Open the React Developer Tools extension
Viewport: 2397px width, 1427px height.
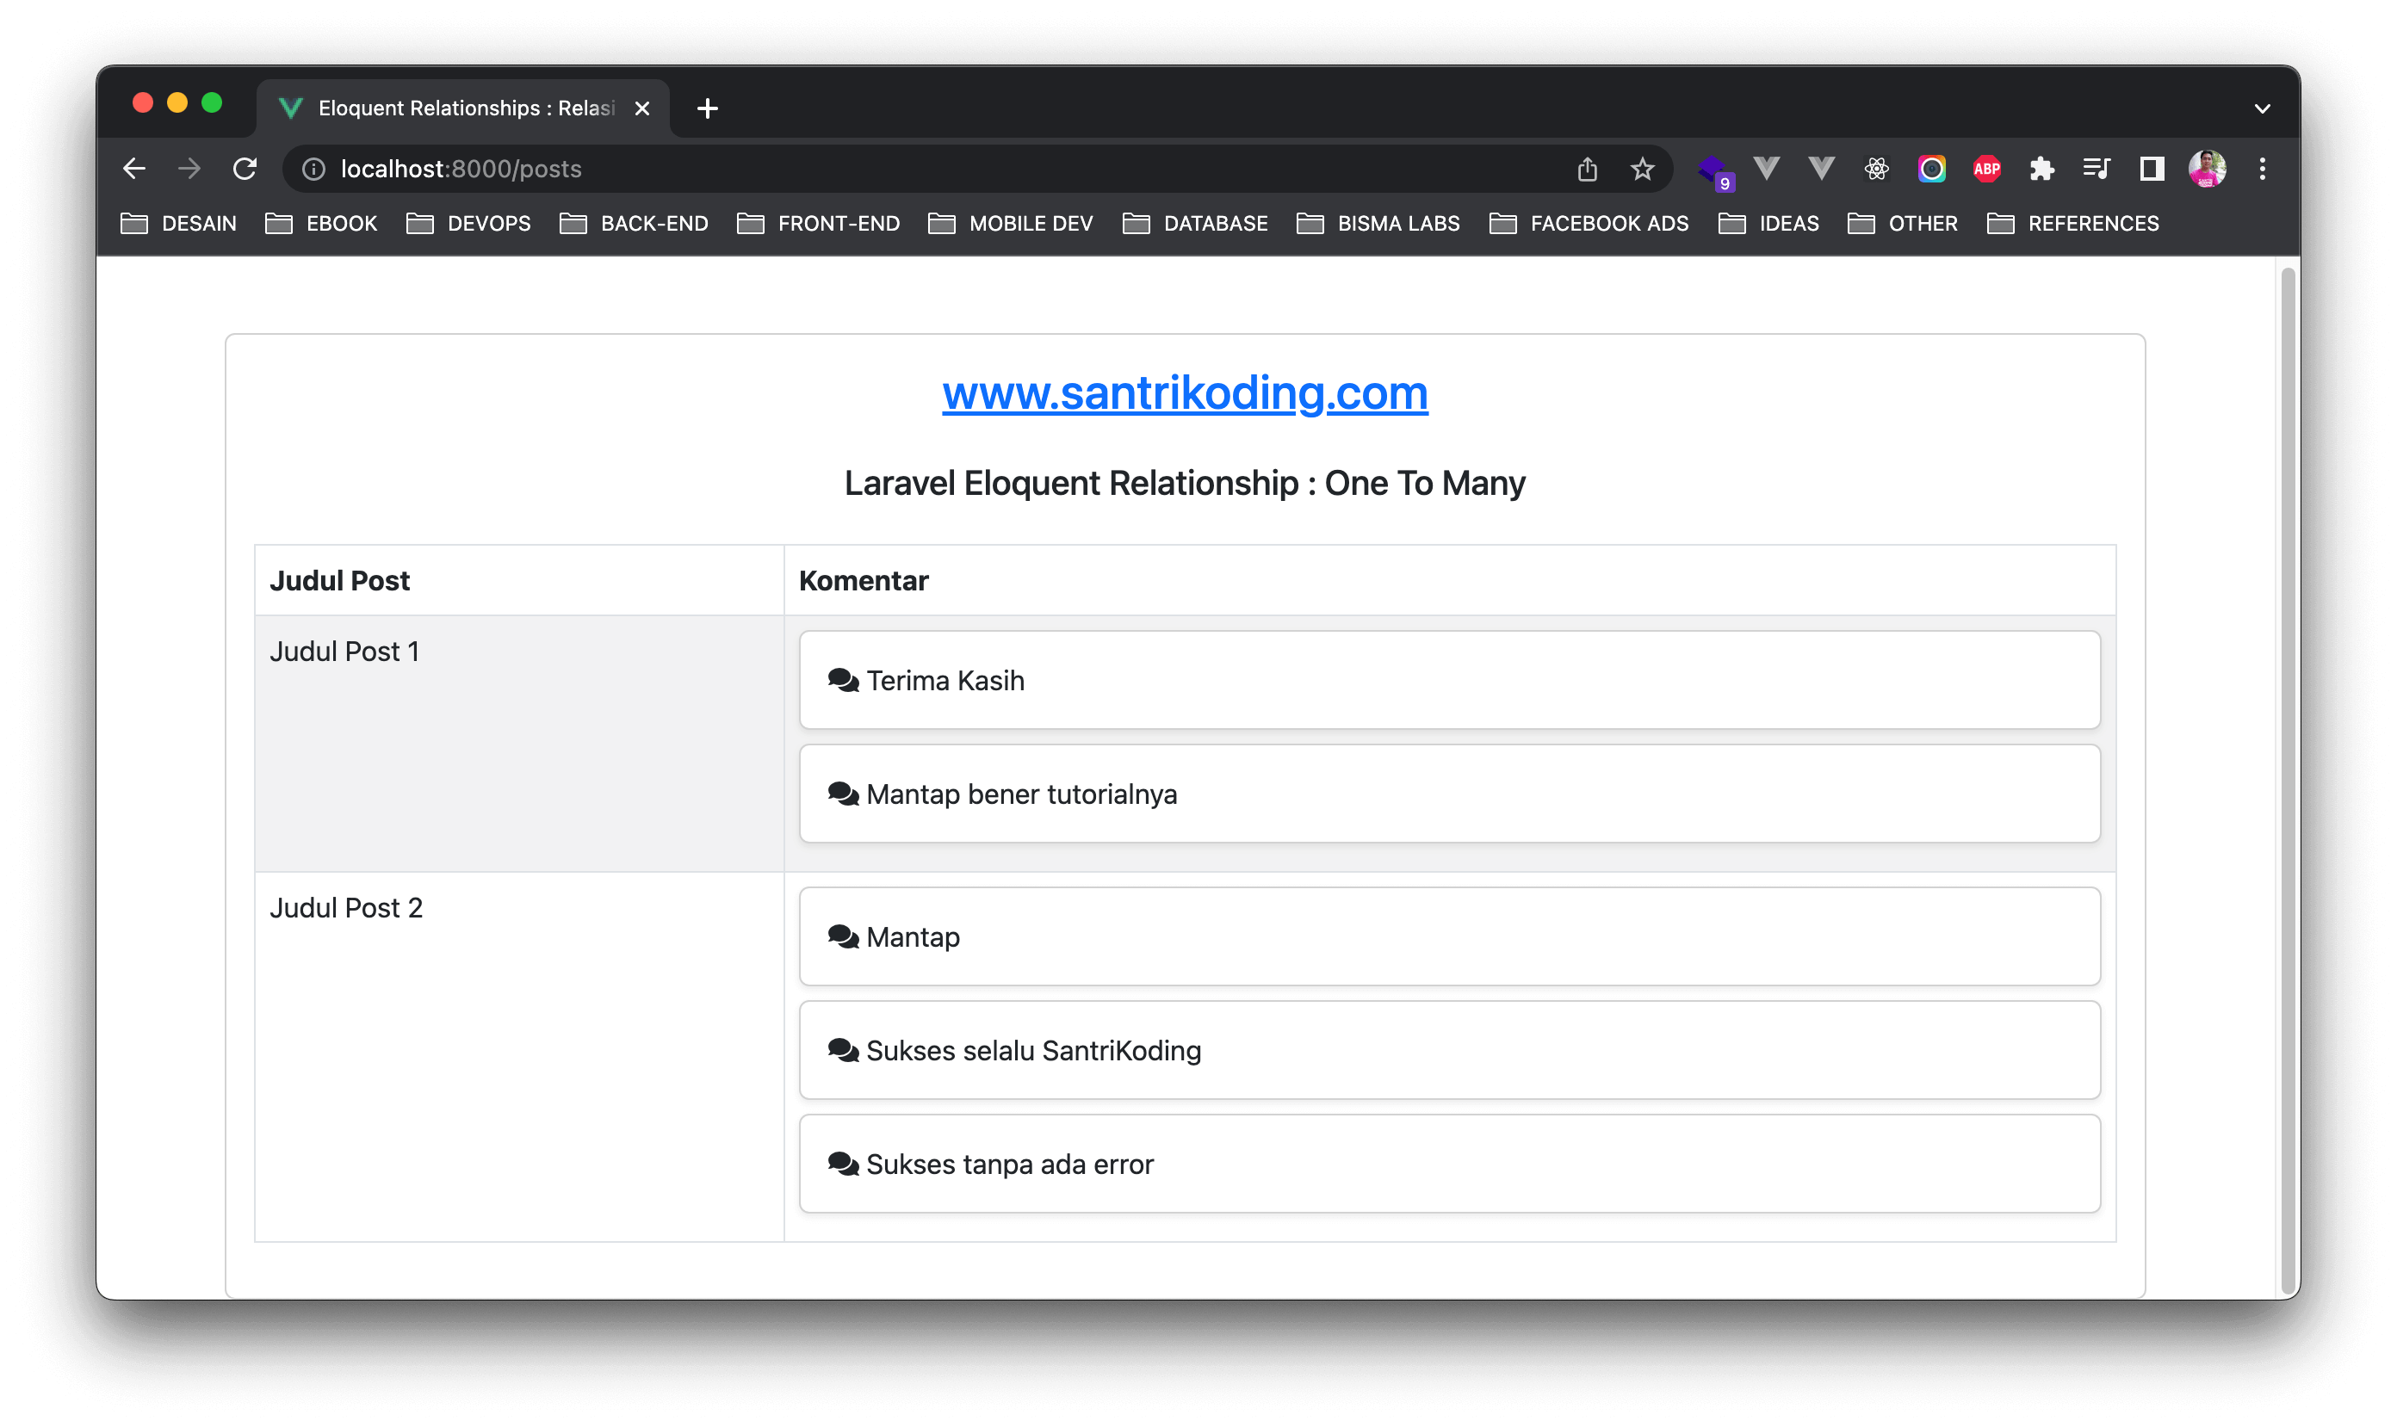[1875, 170]
